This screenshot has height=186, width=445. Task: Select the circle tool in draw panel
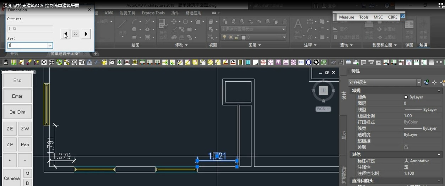(x=134, y=29)
